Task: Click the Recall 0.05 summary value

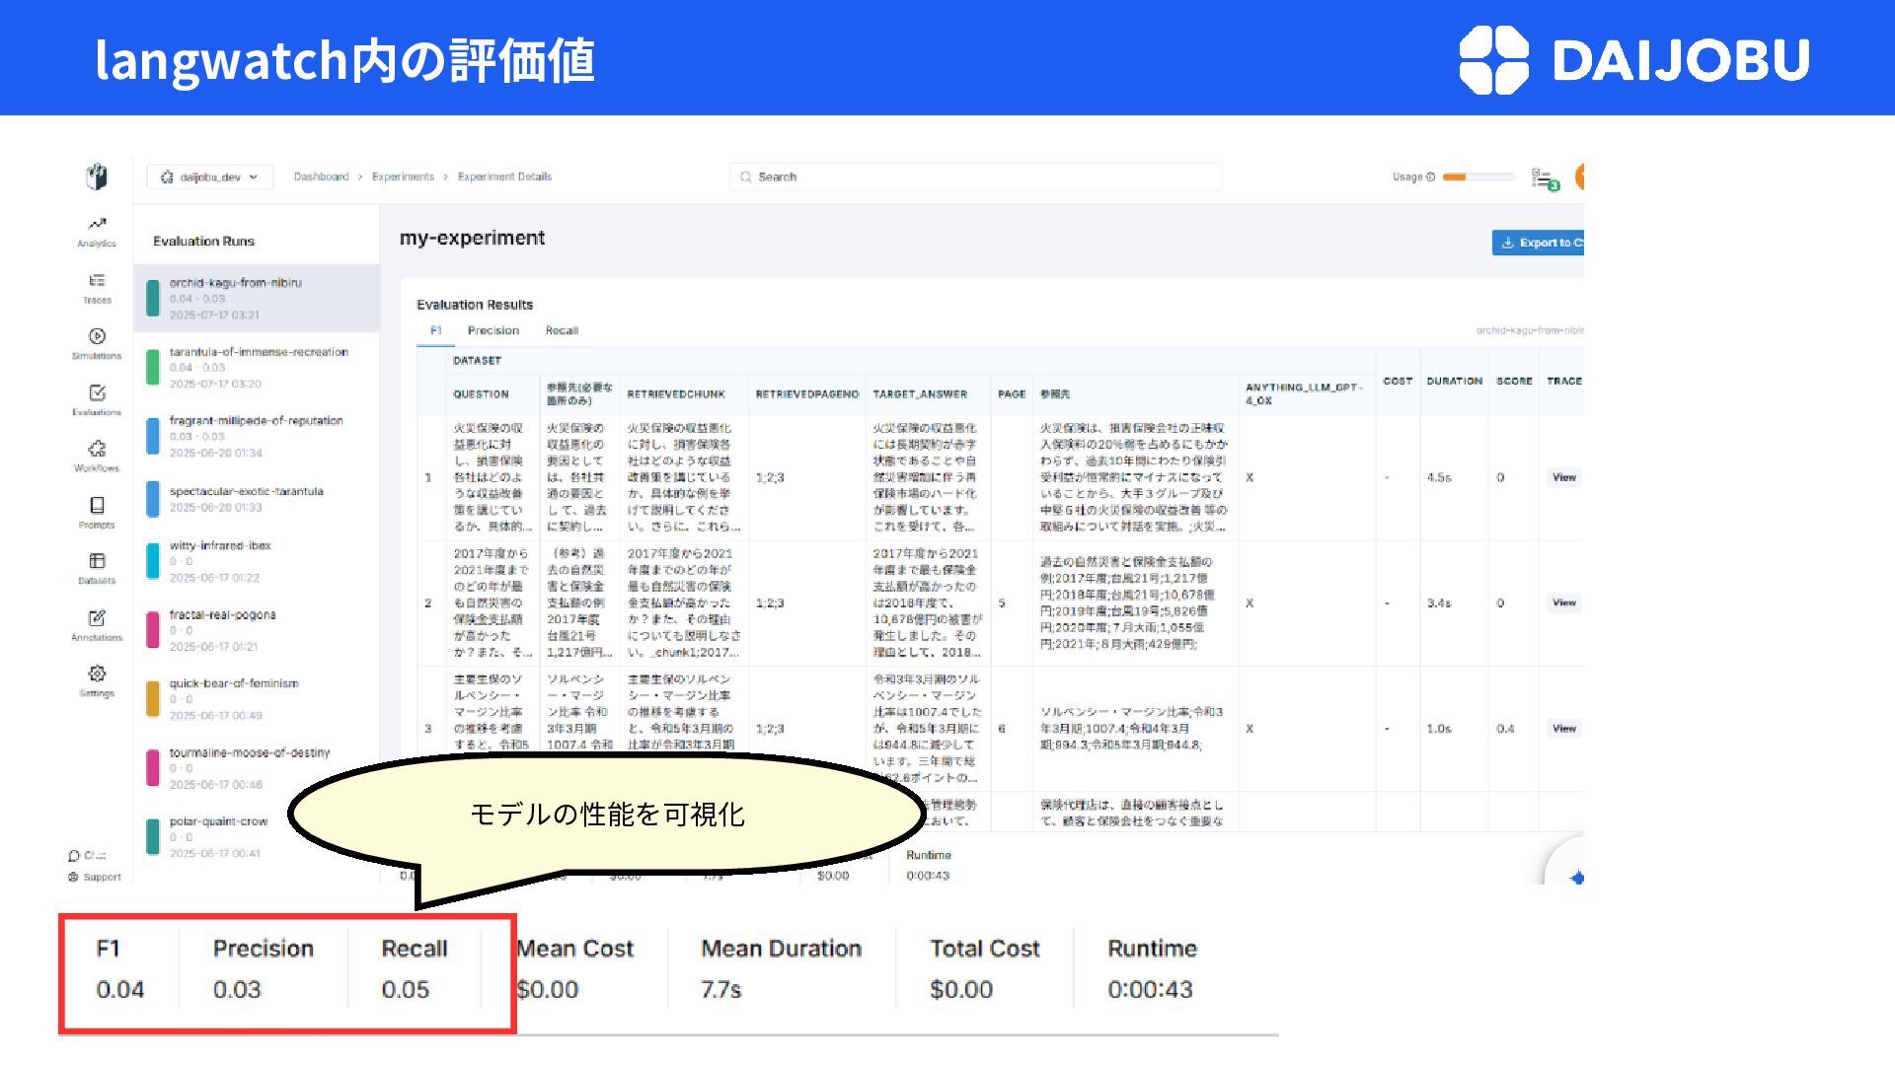Action: point(406,990)
